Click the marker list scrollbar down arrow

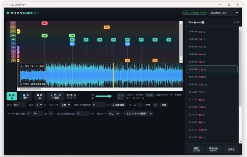point(240,142)
